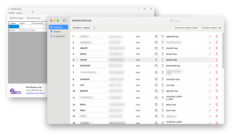Click the pencil edit icon for alma10

click(210, 48)
